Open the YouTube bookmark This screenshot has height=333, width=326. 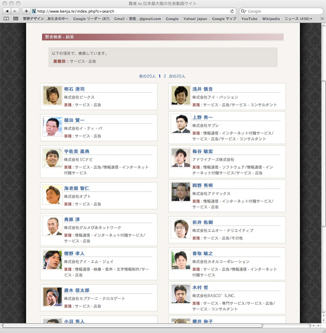249,18
